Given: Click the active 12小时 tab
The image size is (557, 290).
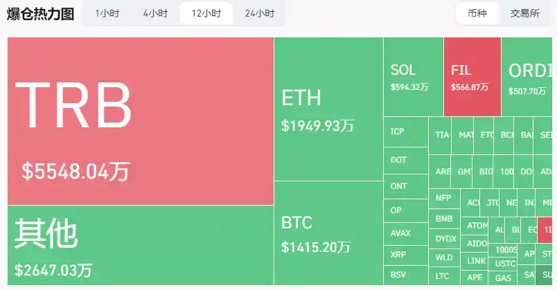Looking at the screenshot, I should click(x=206, y=13).
